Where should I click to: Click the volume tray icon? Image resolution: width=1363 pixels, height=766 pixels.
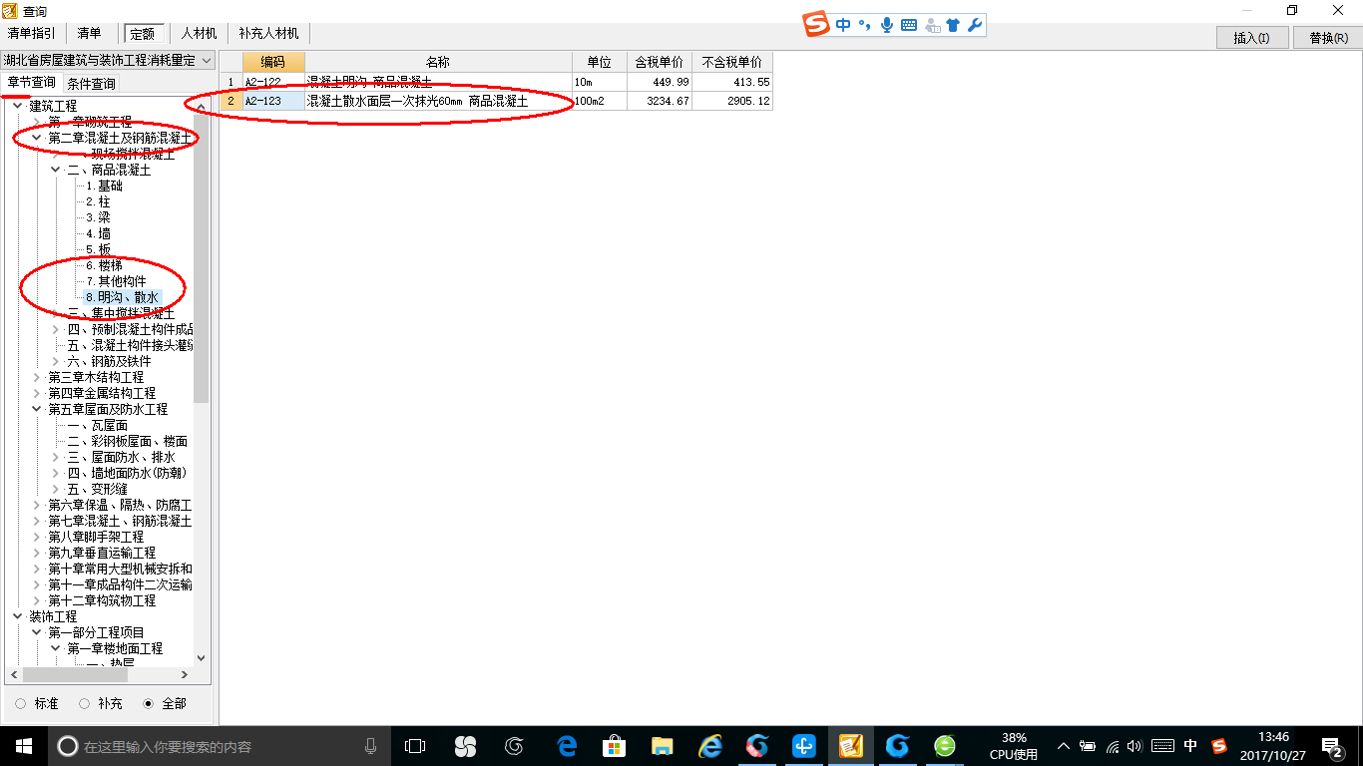pos(1136,746)
